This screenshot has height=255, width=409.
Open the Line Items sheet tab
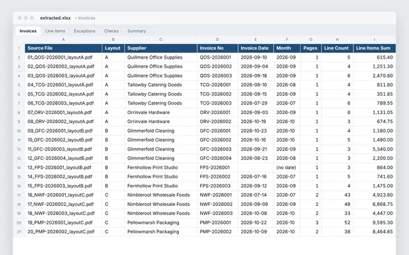tap(55, 31)
